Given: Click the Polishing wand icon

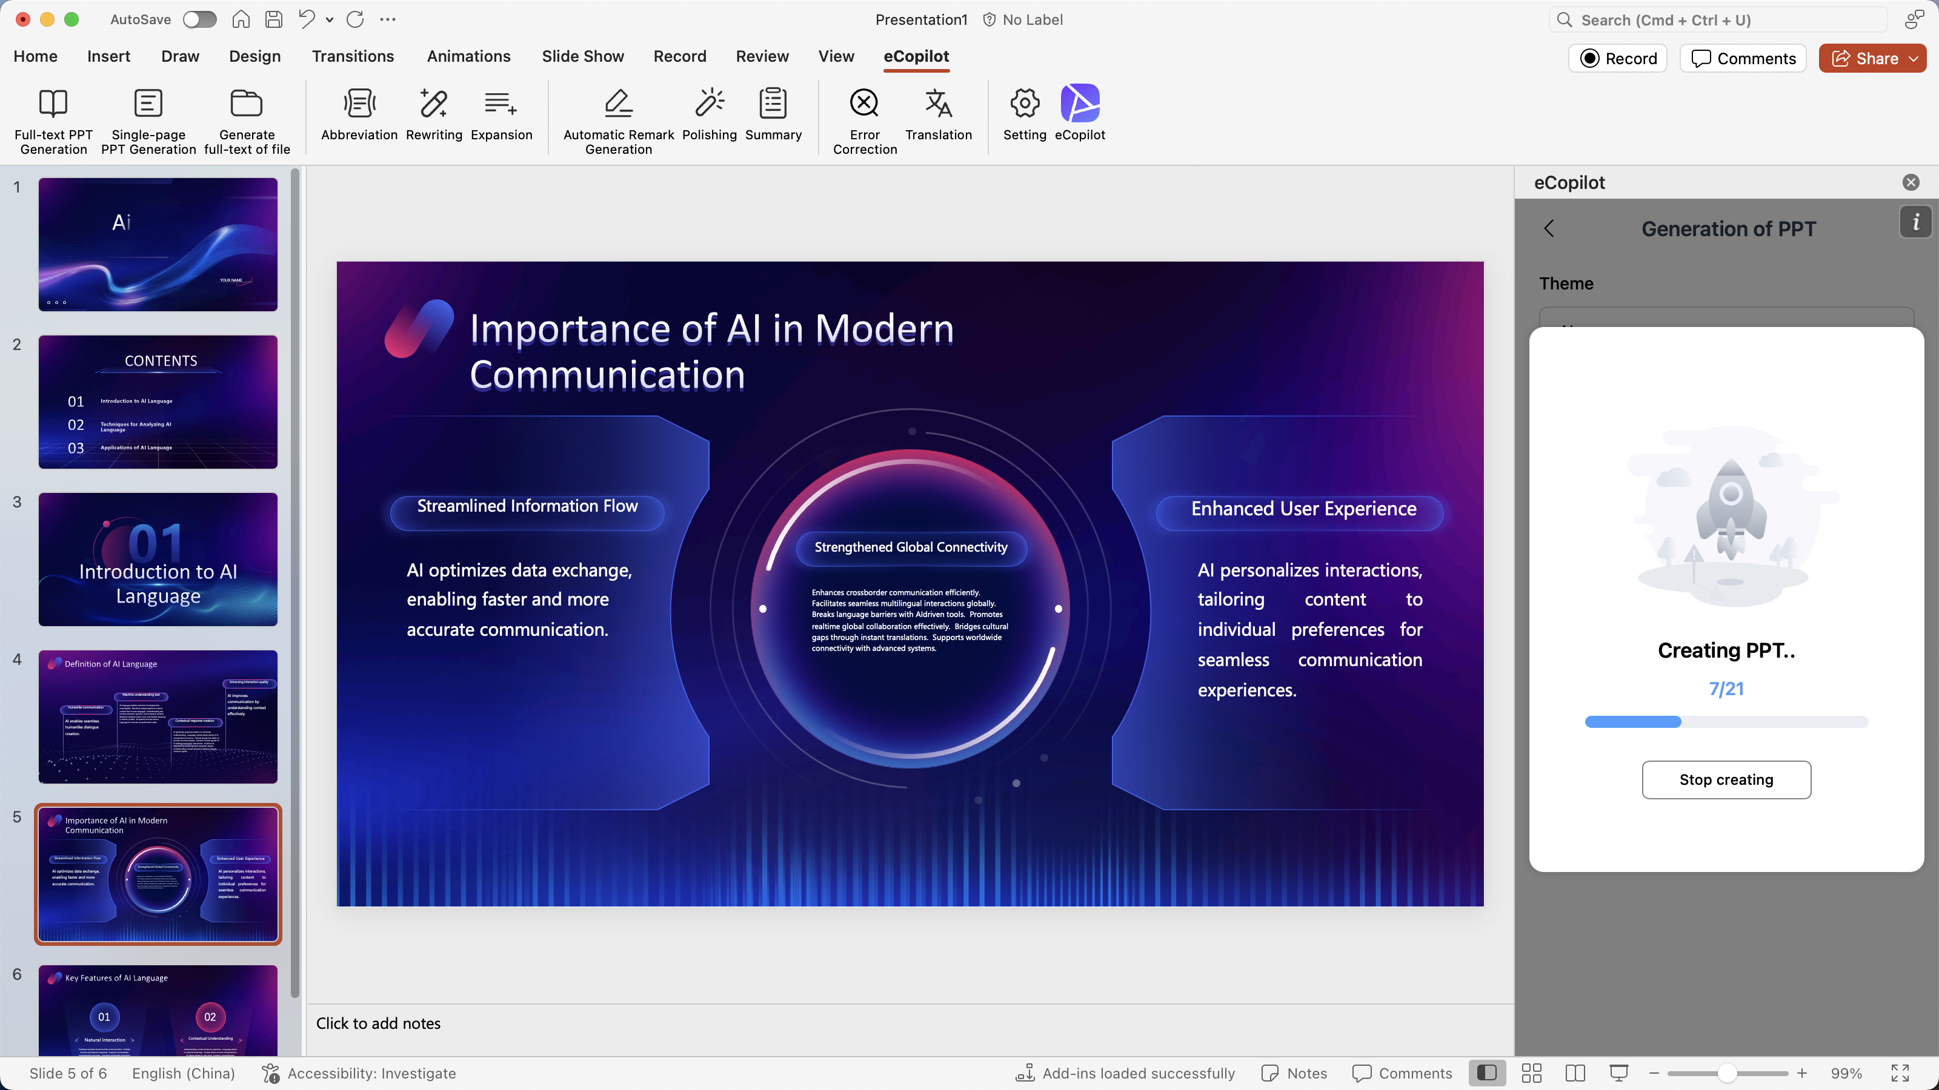Looking at the screenshot, I should pos(709,104).
